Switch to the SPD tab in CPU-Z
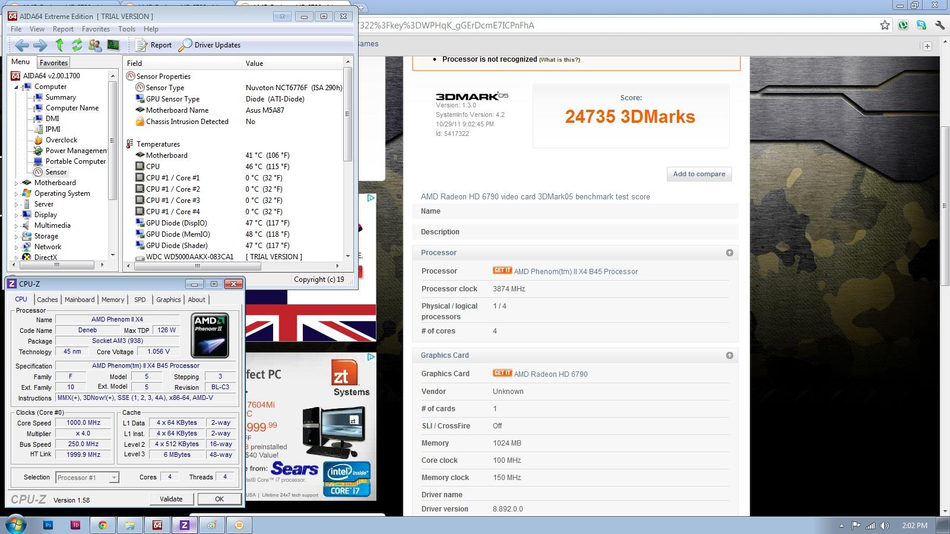Image resolution: width=950 pixels, height=534 pixels. pos(140,300)
